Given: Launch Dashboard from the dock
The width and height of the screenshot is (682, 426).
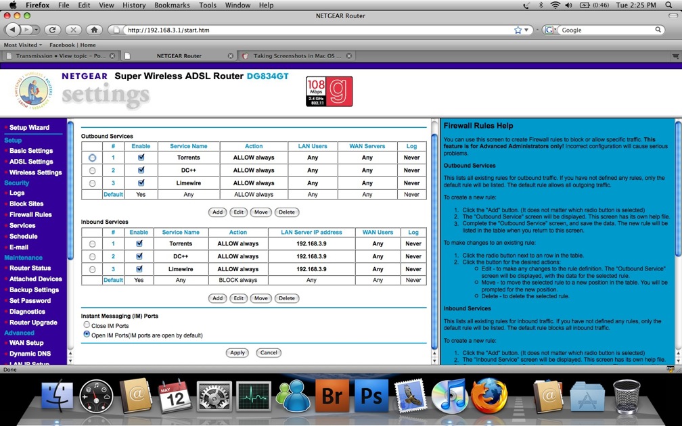Looking at the screenshot, I should (x=97, y=396).
